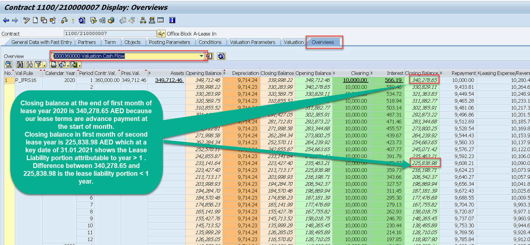This screenshot has height=245, width=530.
Task: Click underlined Interest value 566.19
Action: click(x=393, y=80)
